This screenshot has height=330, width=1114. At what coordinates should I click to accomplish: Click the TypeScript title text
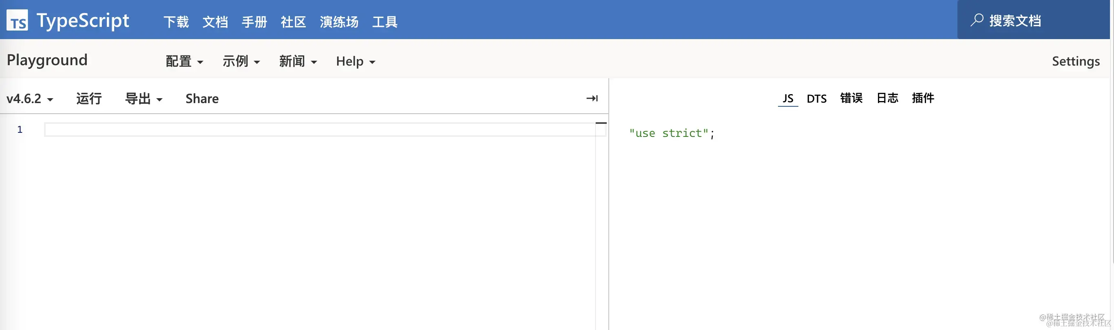click(x=83, y=21)
